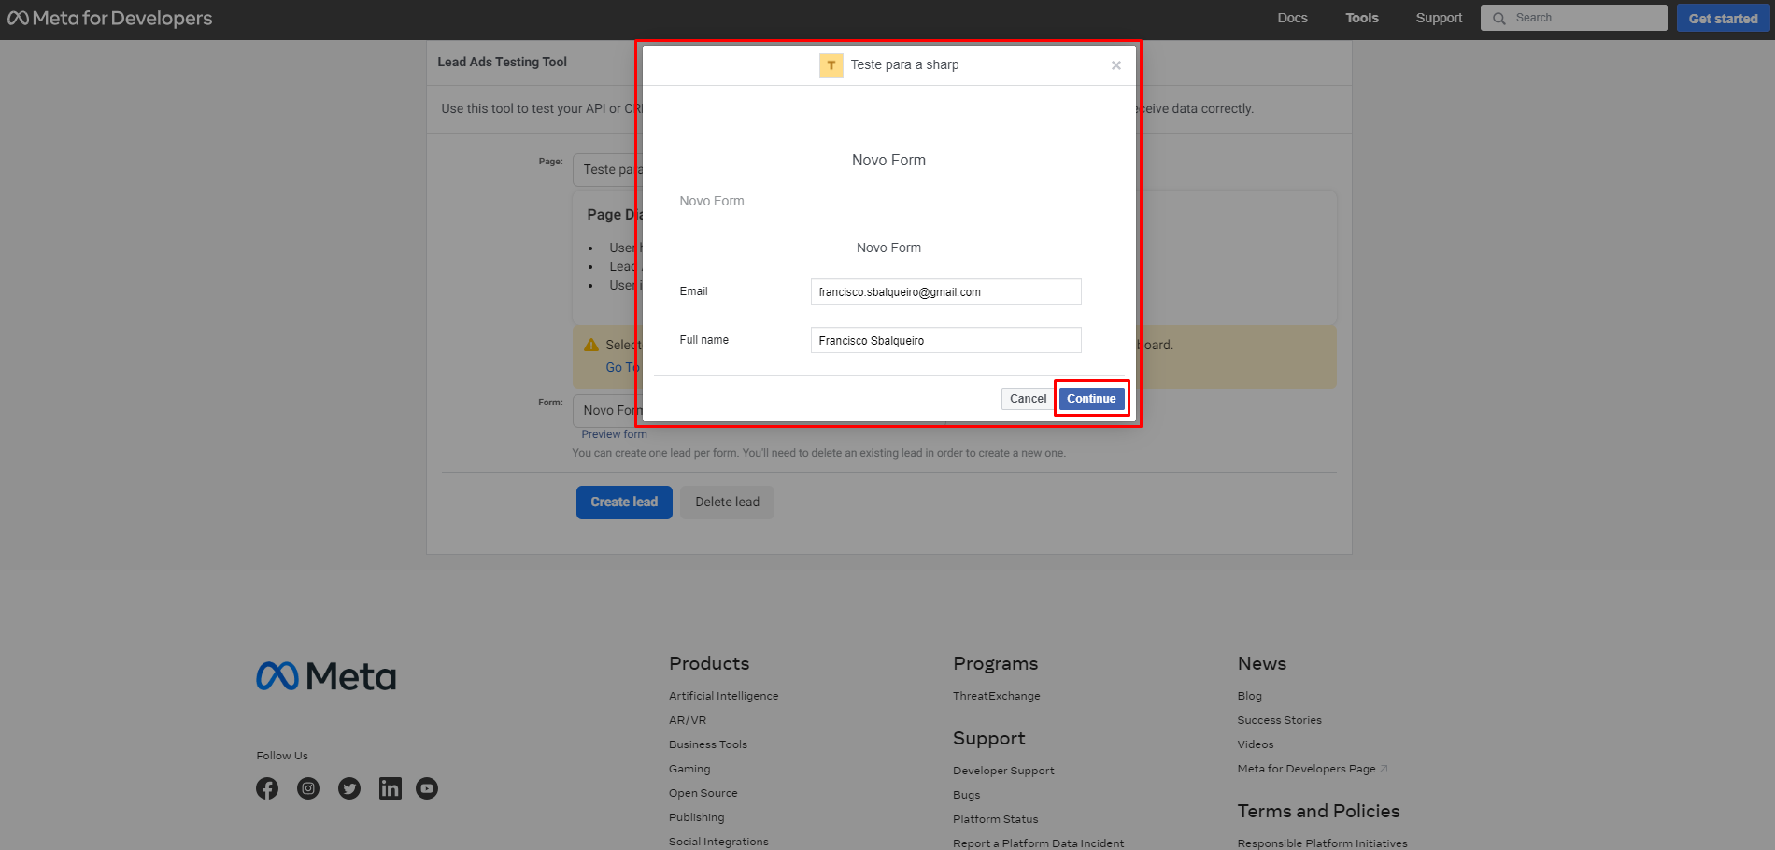Open the Tools menu in header
This screenshot has height=850, width=1775.
tap(1361, 18)
